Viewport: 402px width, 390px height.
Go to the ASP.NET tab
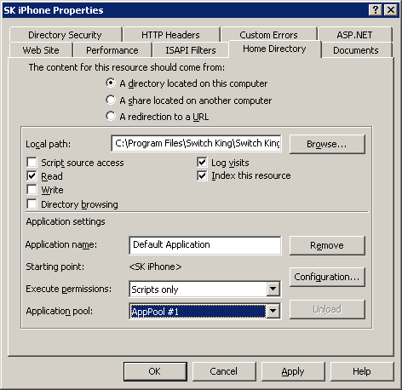[354, 35]
